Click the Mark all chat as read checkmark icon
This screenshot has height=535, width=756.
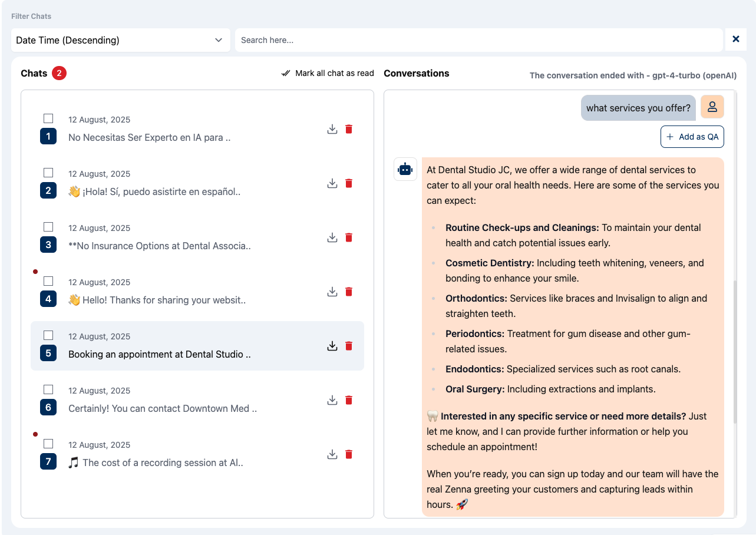(285, 73)
